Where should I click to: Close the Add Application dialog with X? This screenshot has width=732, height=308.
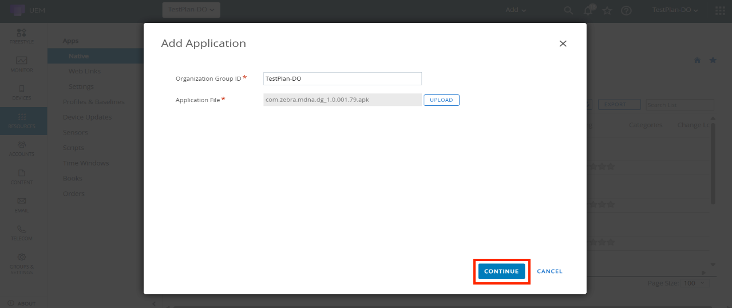563,44
